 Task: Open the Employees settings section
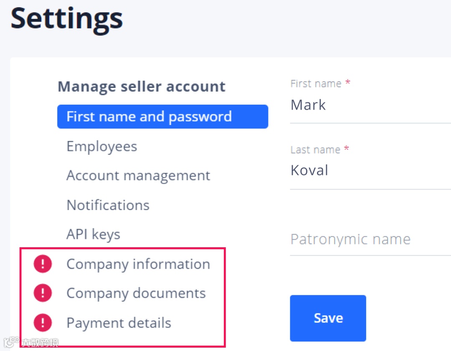(x=102, y=146)
